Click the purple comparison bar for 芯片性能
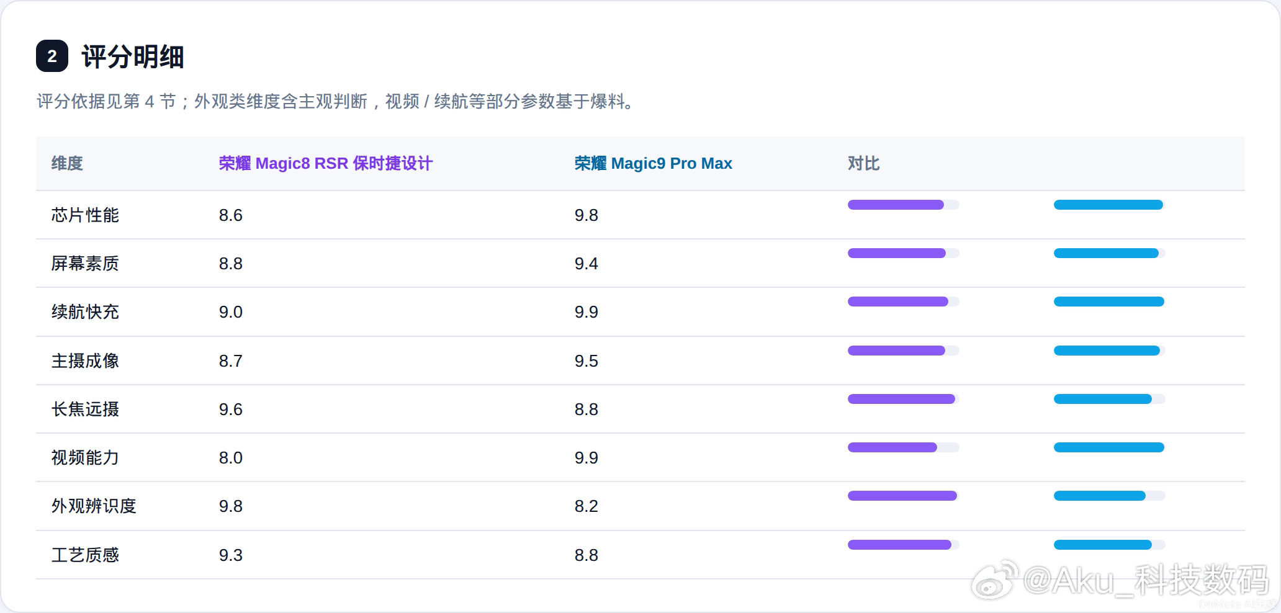Image resolution: width=1281 pixels, height=613 pixels. [896, 205]
